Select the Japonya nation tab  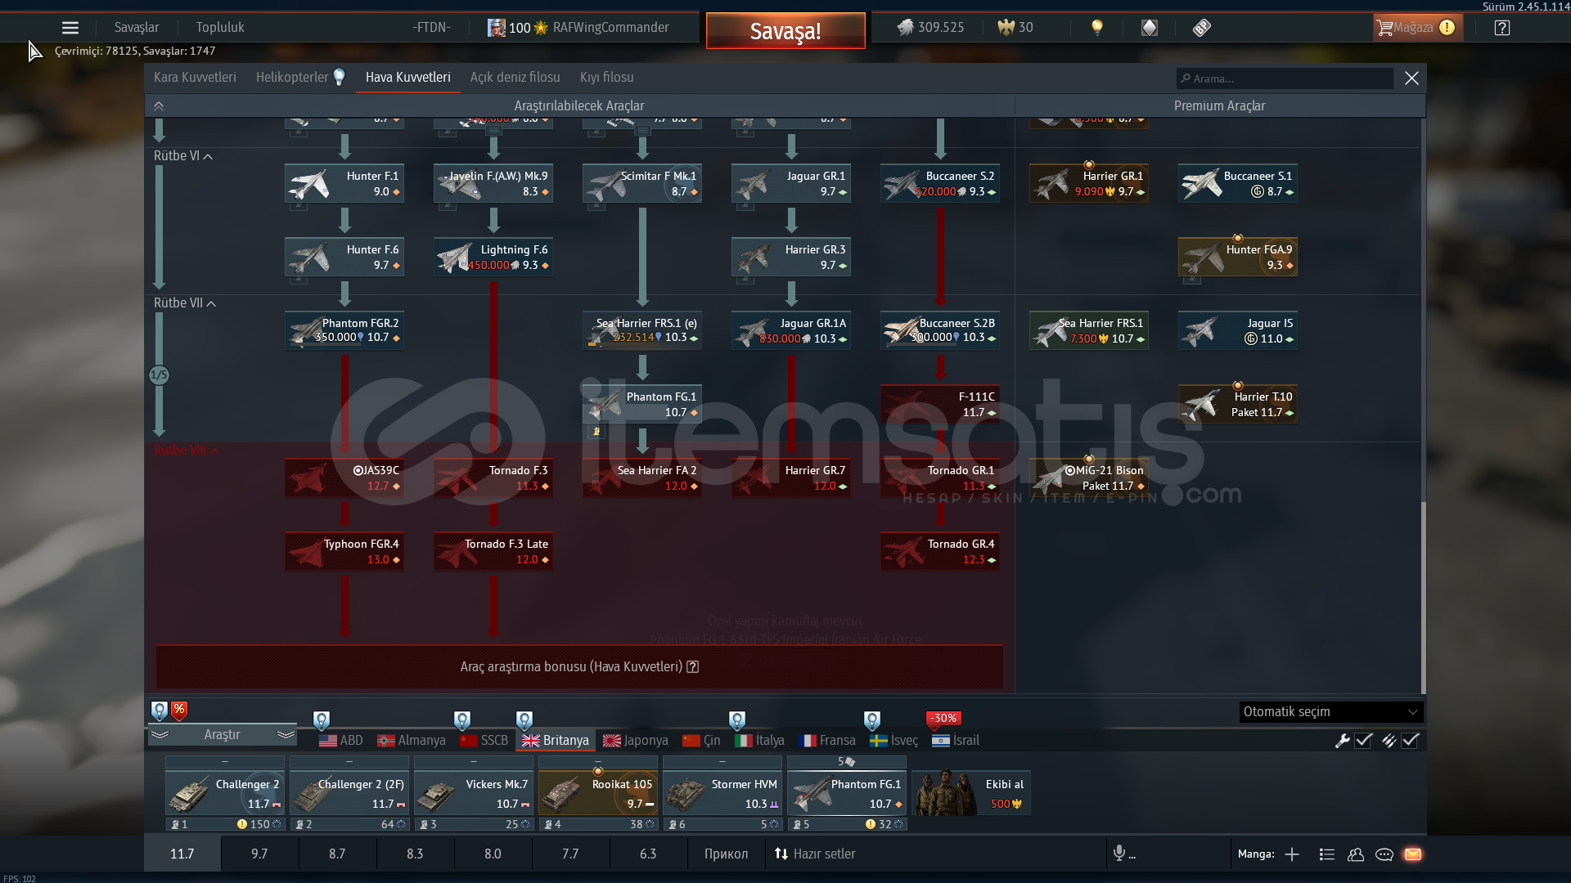tap(636, 741)
